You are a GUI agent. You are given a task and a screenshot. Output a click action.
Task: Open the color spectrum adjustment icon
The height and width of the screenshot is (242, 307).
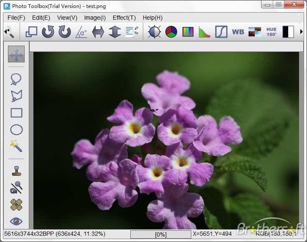[188, 32]
